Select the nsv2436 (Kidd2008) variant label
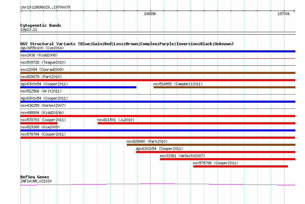Viewport: 305px width, 204px height. click(39, 55)
